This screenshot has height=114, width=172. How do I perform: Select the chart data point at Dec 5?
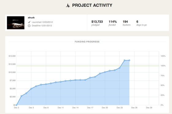31,89
